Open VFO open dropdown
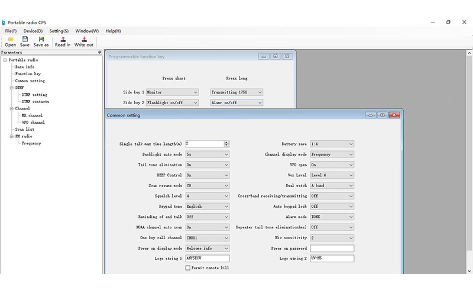Screen dimensions: 473x293 pyautogui.click(x=332, y=165)
